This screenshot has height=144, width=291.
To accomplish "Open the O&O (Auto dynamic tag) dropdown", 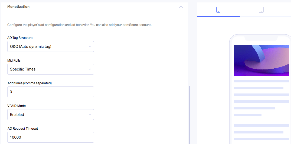I will click(50, 46).
